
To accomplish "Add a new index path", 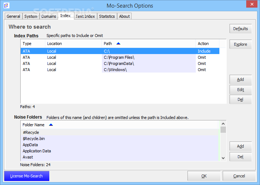I will pyautogui.click(x=240, y=79).
